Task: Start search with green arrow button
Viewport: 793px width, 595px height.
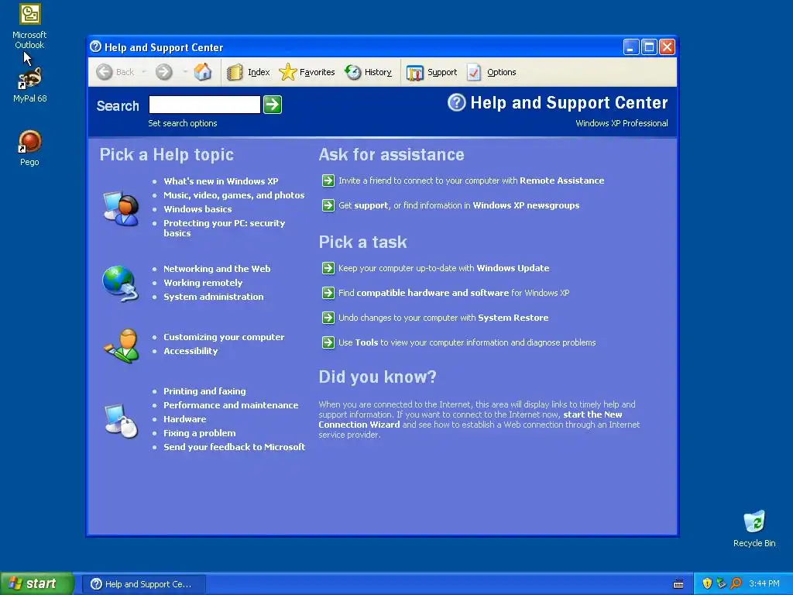Action: point(273,105)
